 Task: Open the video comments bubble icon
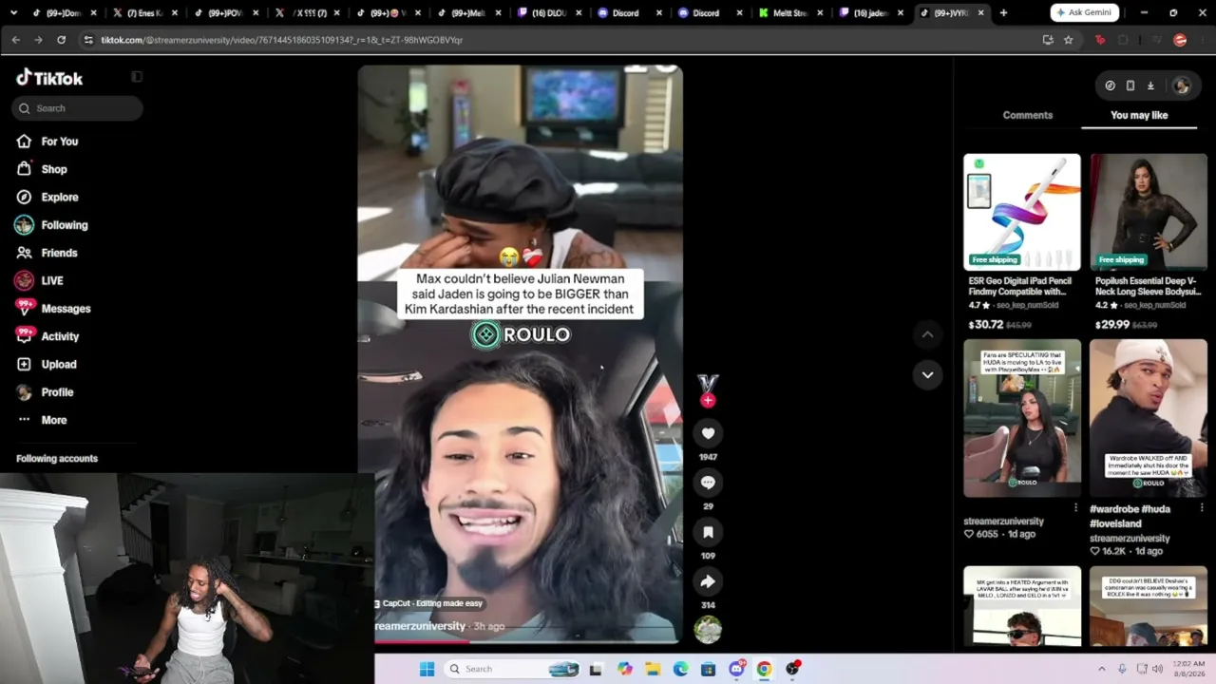(708, 483)
